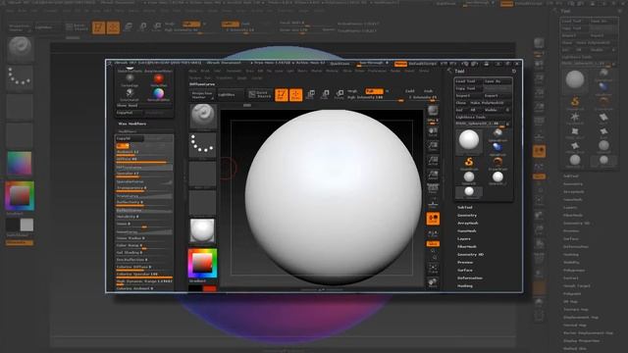Choose the rainbow NormalRGBMat material icon
628x353 pixels.
pyautogui.click(x=159, y=94)
